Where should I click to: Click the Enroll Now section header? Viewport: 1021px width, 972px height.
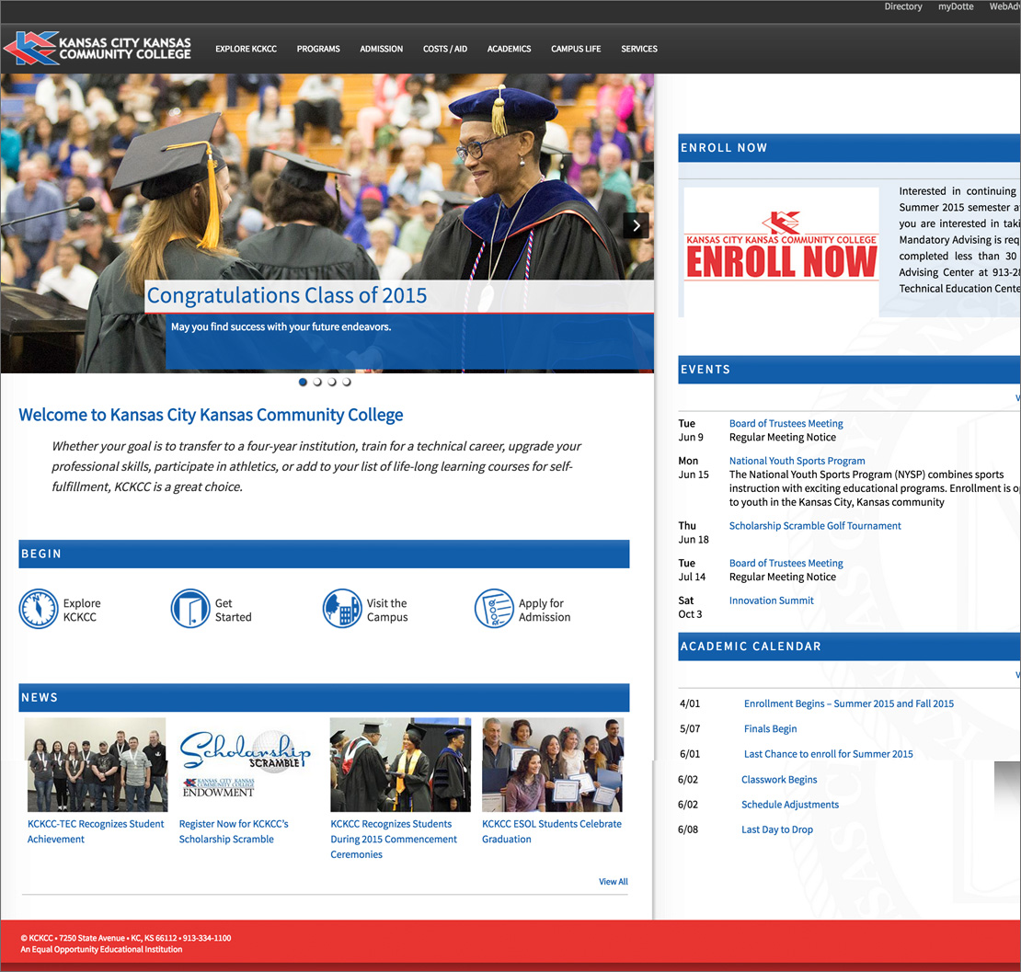[849, 148]
